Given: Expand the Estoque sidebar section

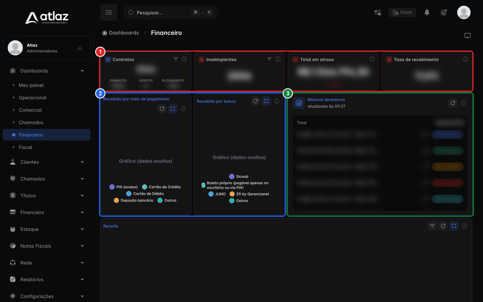Looking at the screenshot, I should [47, 229].
